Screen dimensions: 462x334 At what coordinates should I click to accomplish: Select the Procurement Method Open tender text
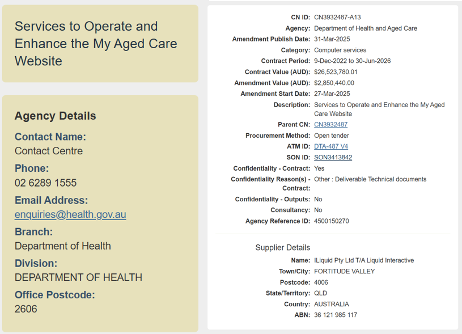click(x=333, y=136)
